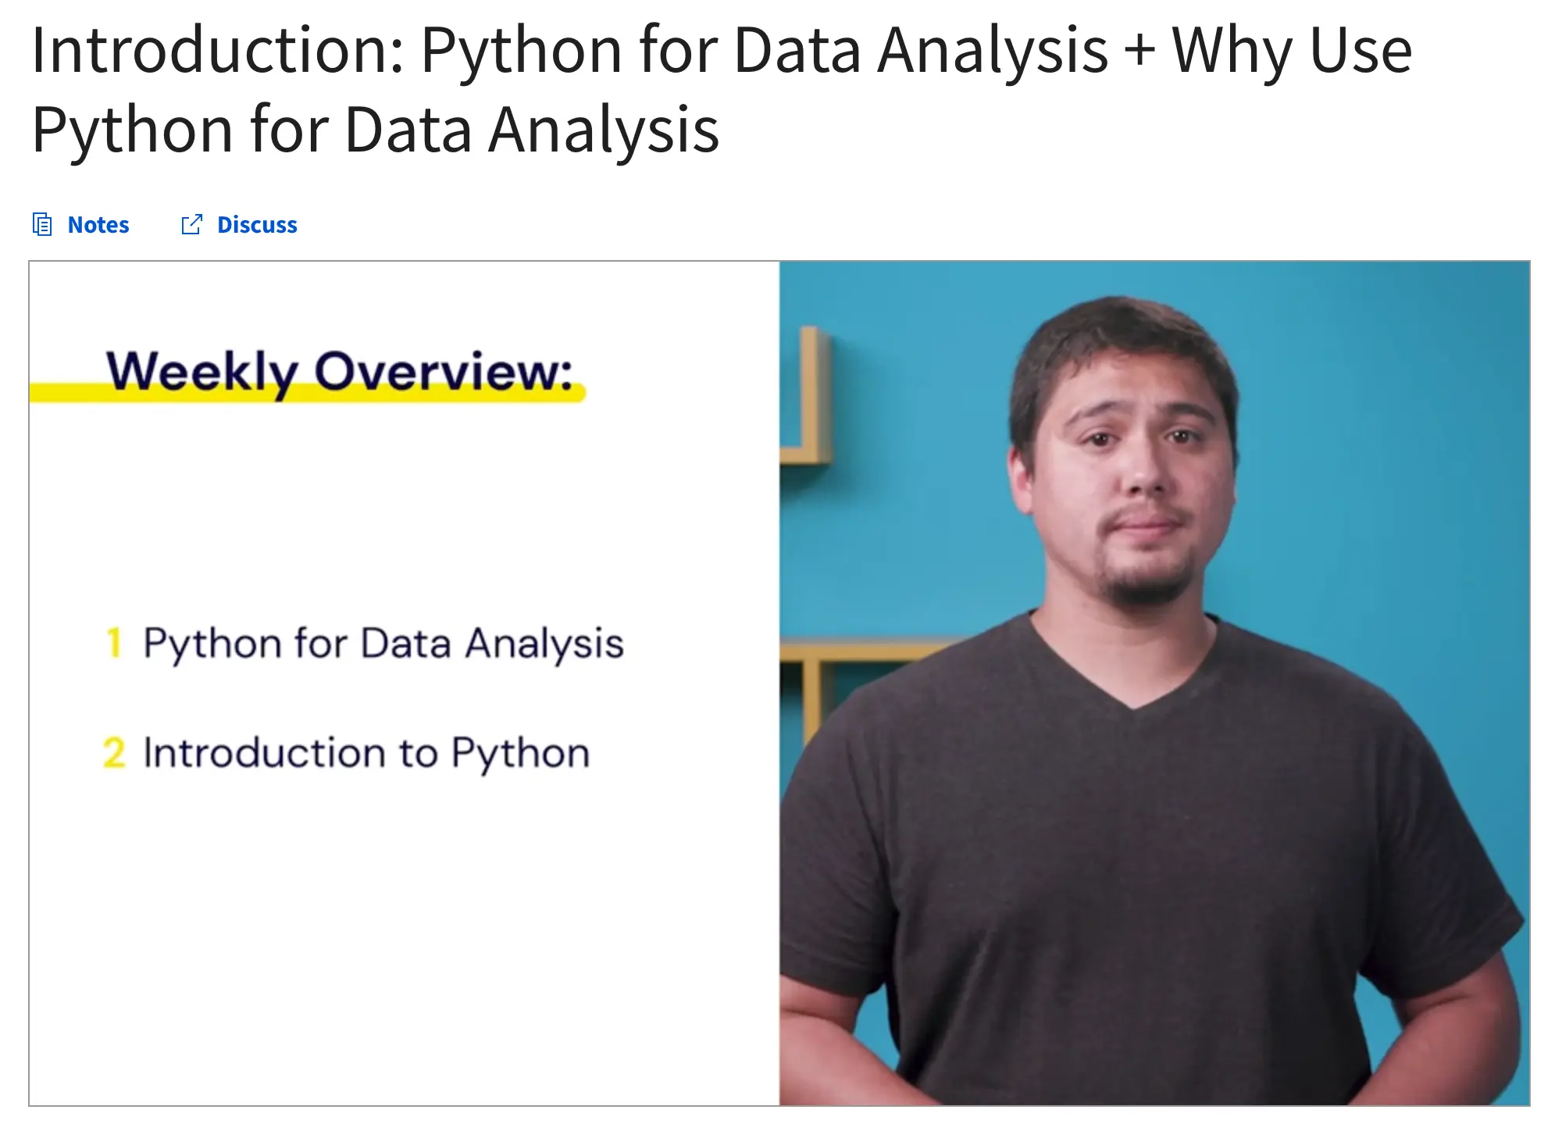
Task: Click slide item 'Introduction to Python'
Action: [x=366, y=754]
